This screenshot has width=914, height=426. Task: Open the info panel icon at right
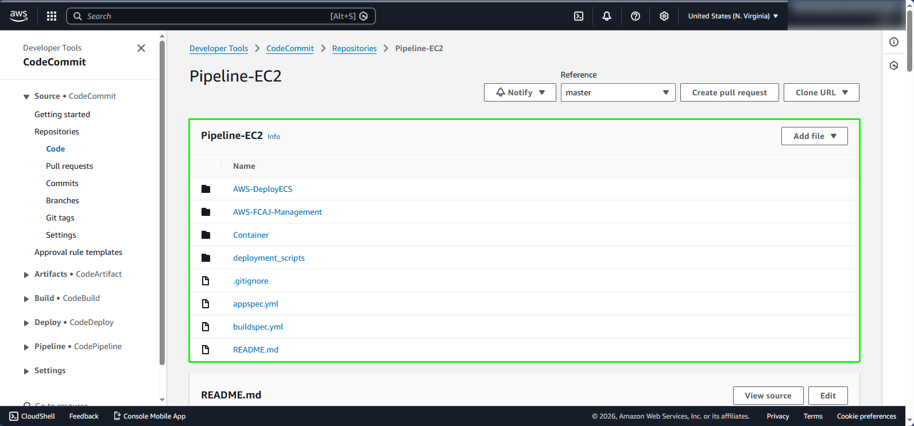(x=894, y=42)
